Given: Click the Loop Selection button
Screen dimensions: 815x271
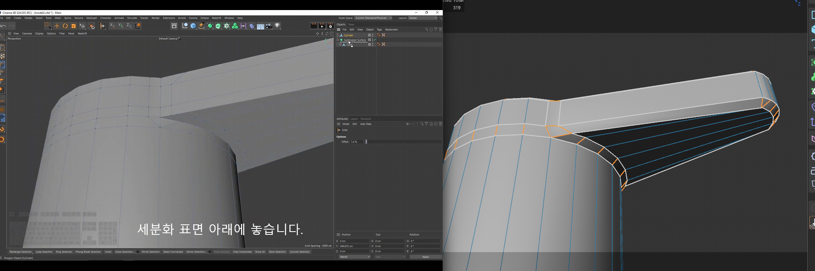Looking at the screenshot, I should pos(44,252).
